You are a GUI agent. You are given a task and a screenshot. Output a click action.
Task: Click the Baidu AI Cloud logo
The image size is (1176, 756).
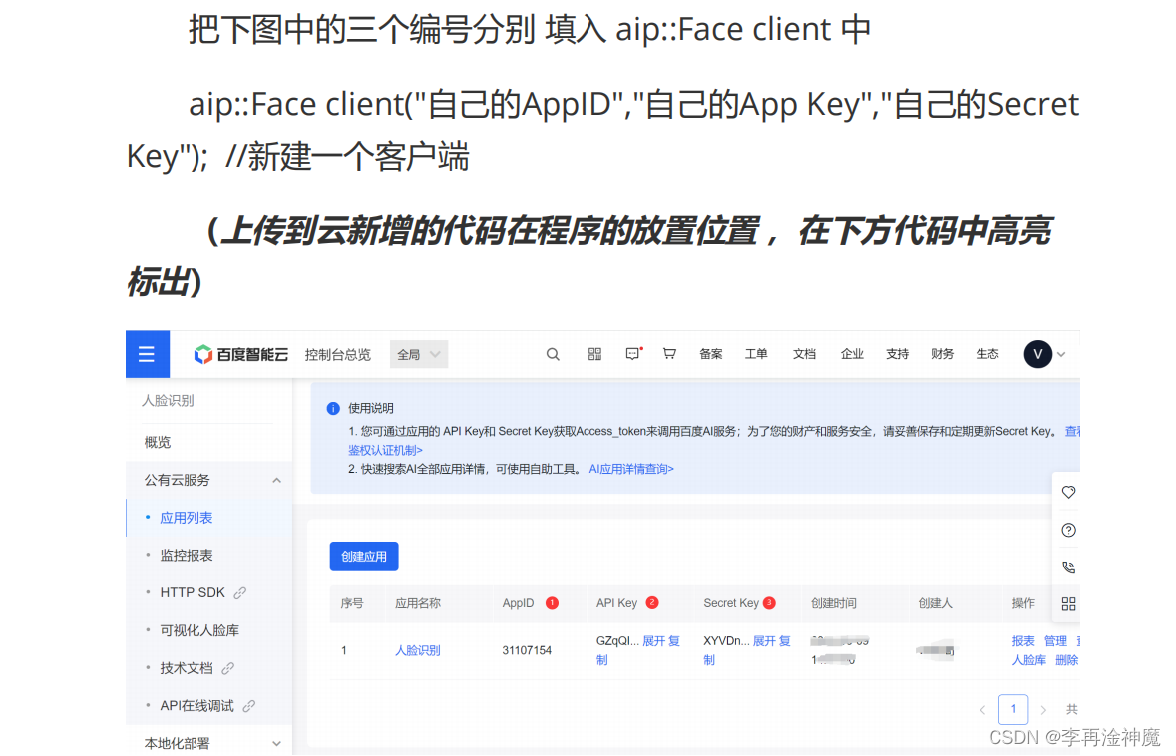(240, 355)
